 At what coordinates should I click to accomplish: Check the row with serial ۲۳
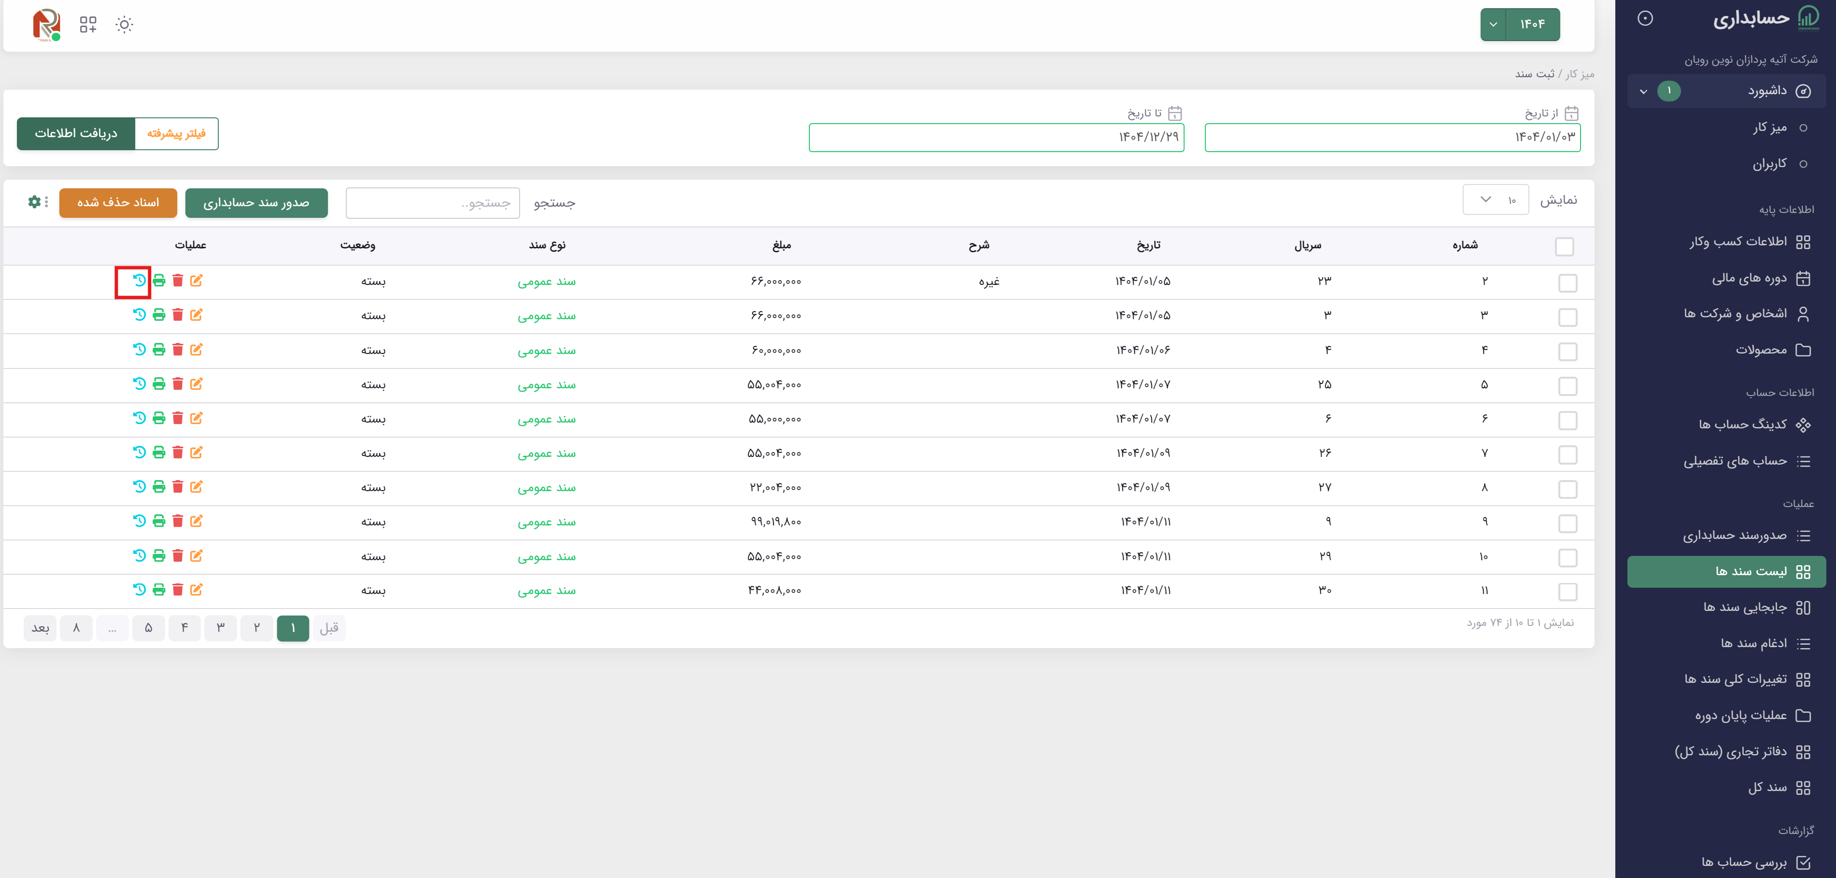click(1568, 283)
